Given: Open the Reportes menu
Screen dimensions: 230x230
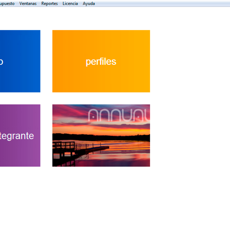Looking at the screenshot, I should 49,3.
